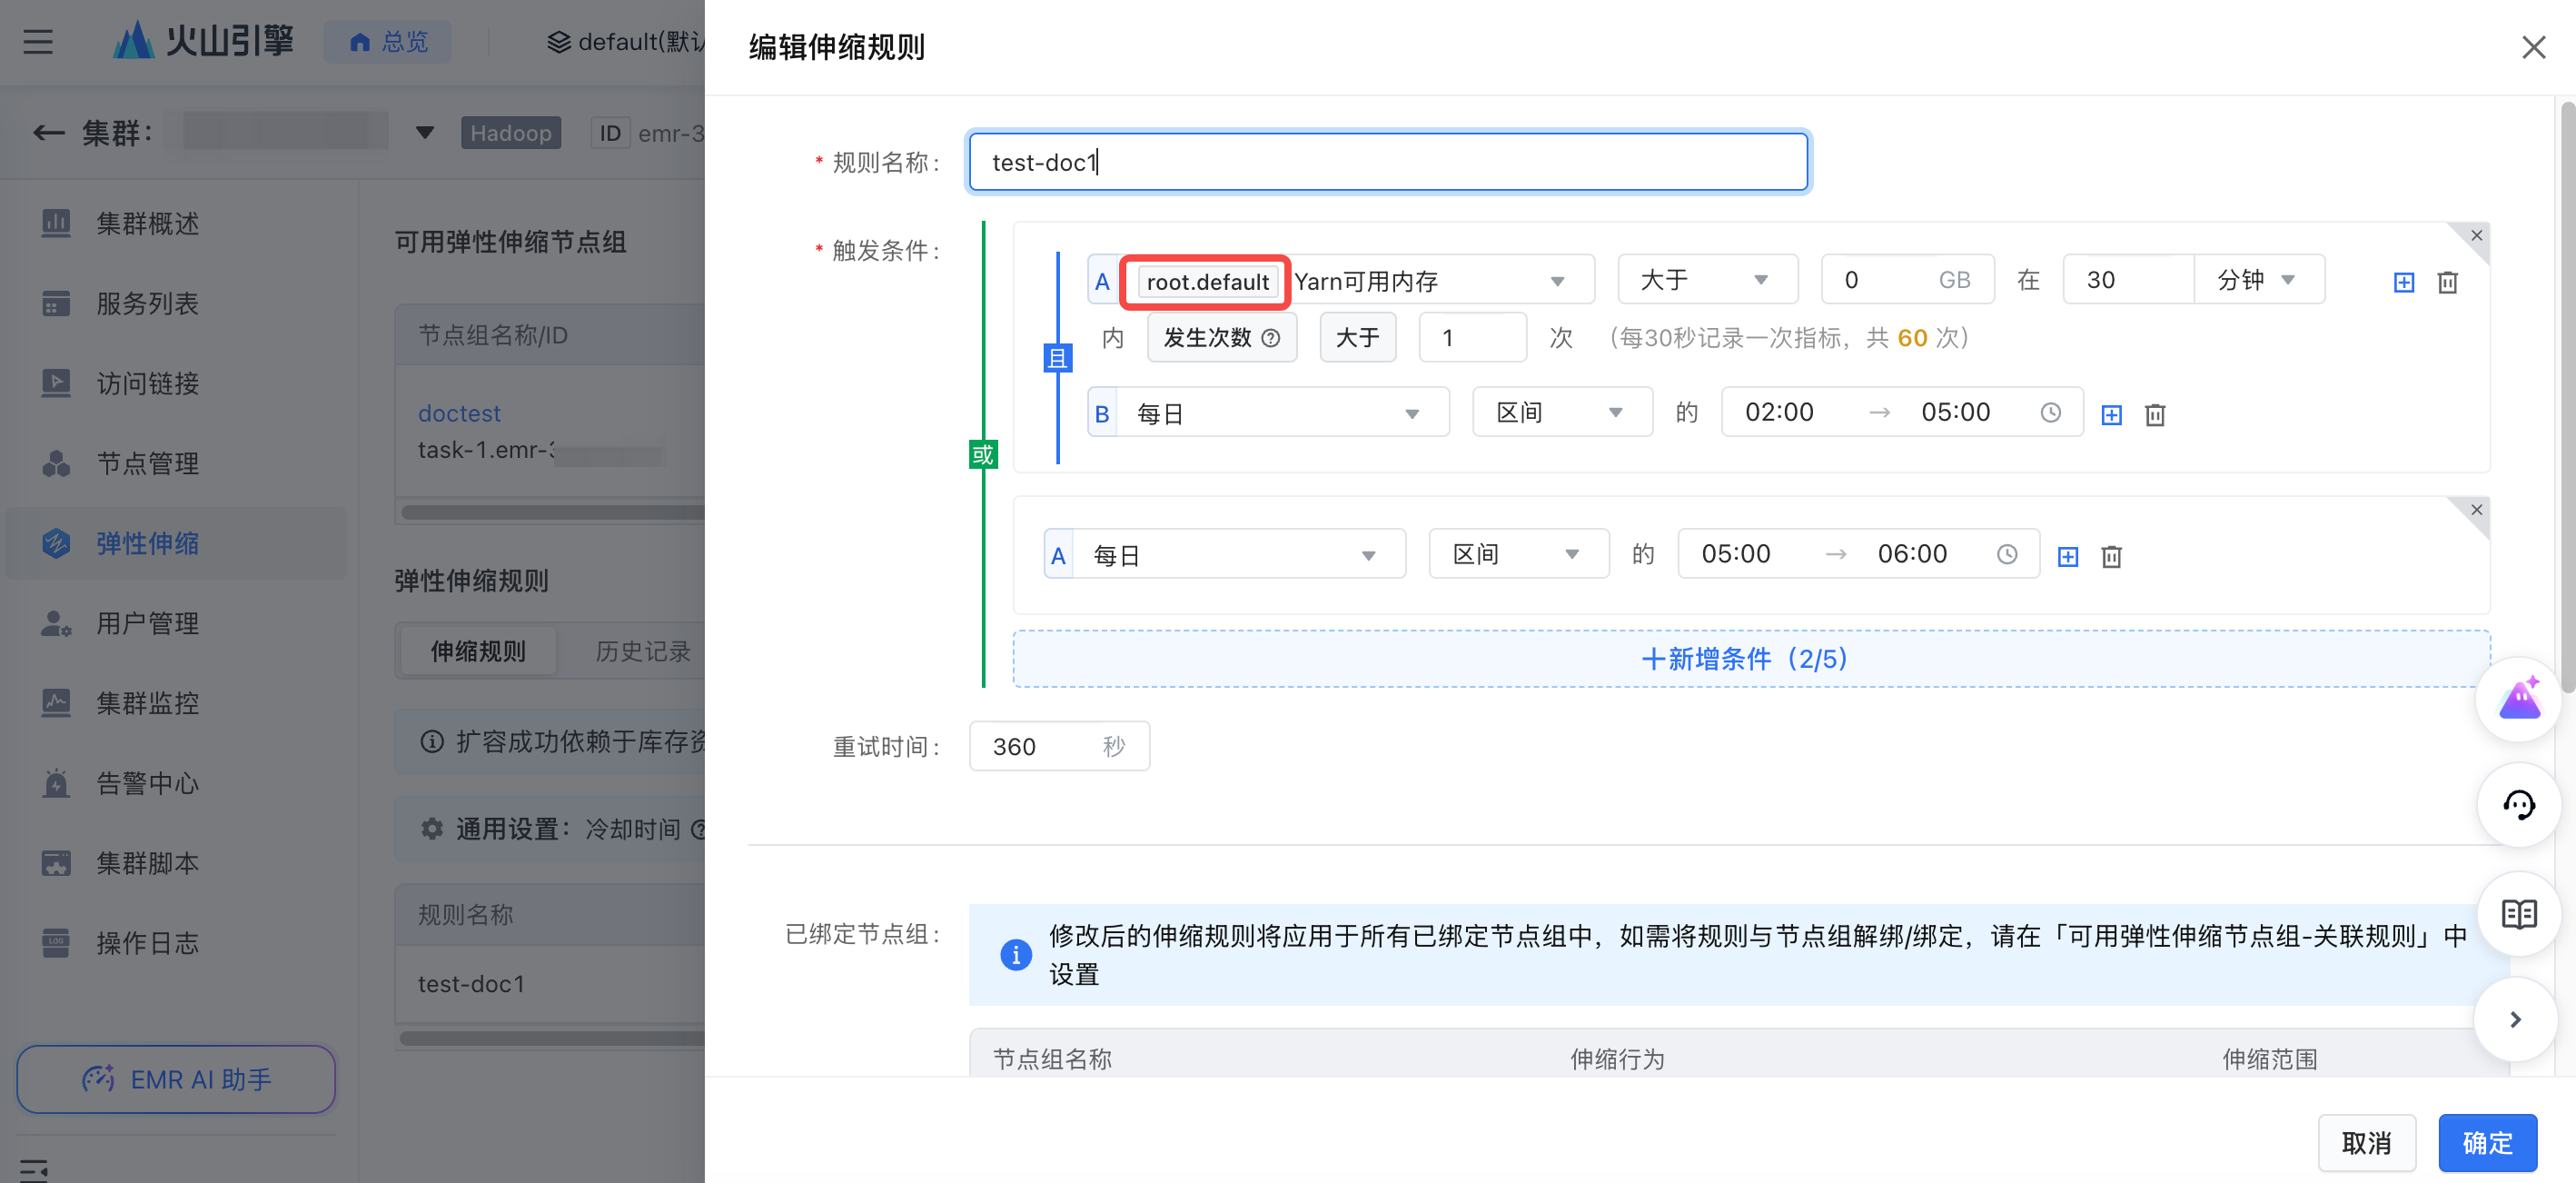2576x1183 pixels.
Task: Click 取消 to cancel editing
Action: 2366,1143
